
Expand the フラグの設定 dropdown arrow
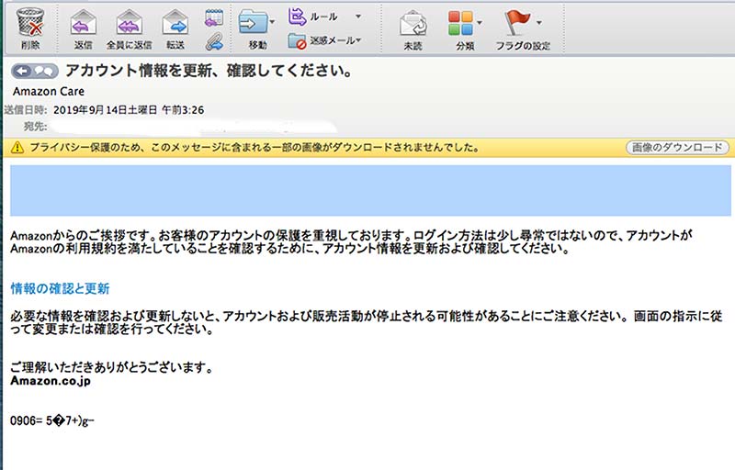[x=539, y=22]
